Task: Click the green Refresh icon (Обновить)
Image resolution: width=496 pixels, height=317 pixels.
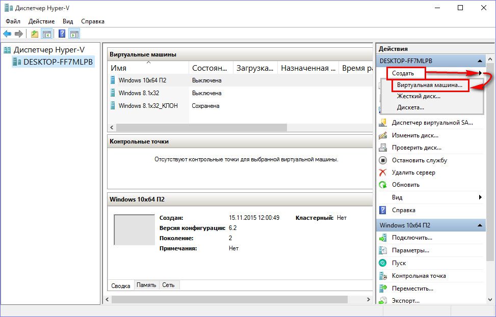Action: [x=383, y=185]
